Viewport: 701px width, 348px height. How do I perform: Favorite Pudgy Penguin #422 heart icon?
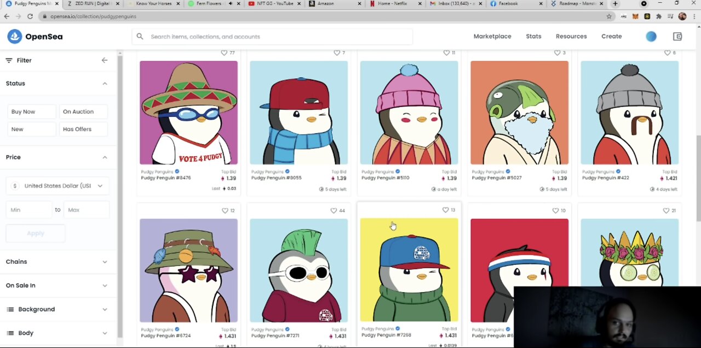[x=667, y=53]
